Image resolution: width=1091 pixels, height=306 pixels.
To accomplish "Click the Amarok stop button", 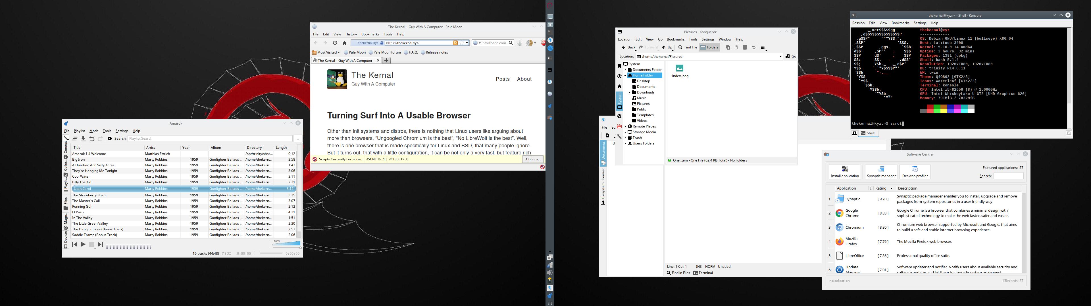I will tap(92, 244).
